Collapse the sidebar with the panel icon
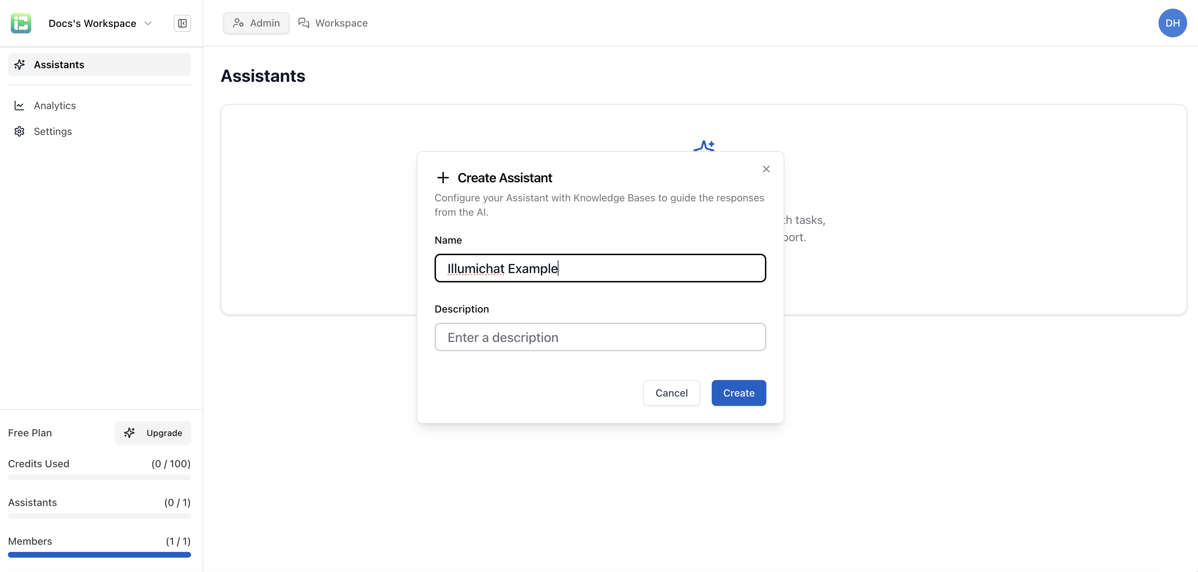This screenshot has height=572, width=1198. click(182, 23)
